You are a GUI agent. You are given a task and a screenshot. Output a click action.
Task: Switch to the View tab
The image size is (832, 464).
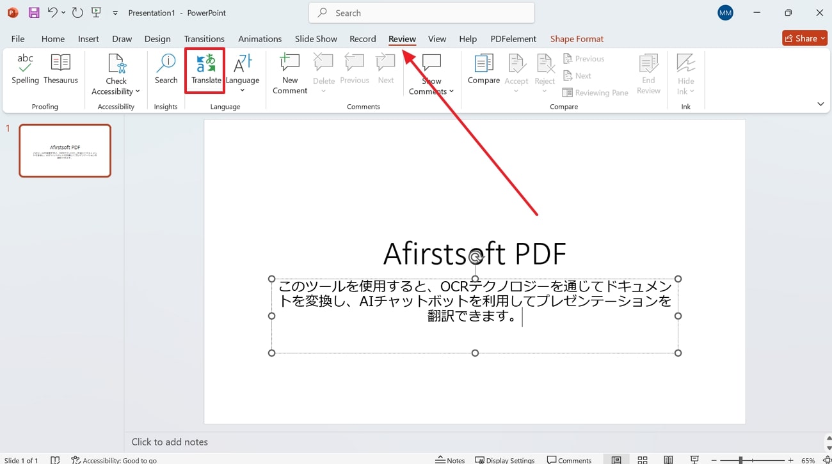437,39
